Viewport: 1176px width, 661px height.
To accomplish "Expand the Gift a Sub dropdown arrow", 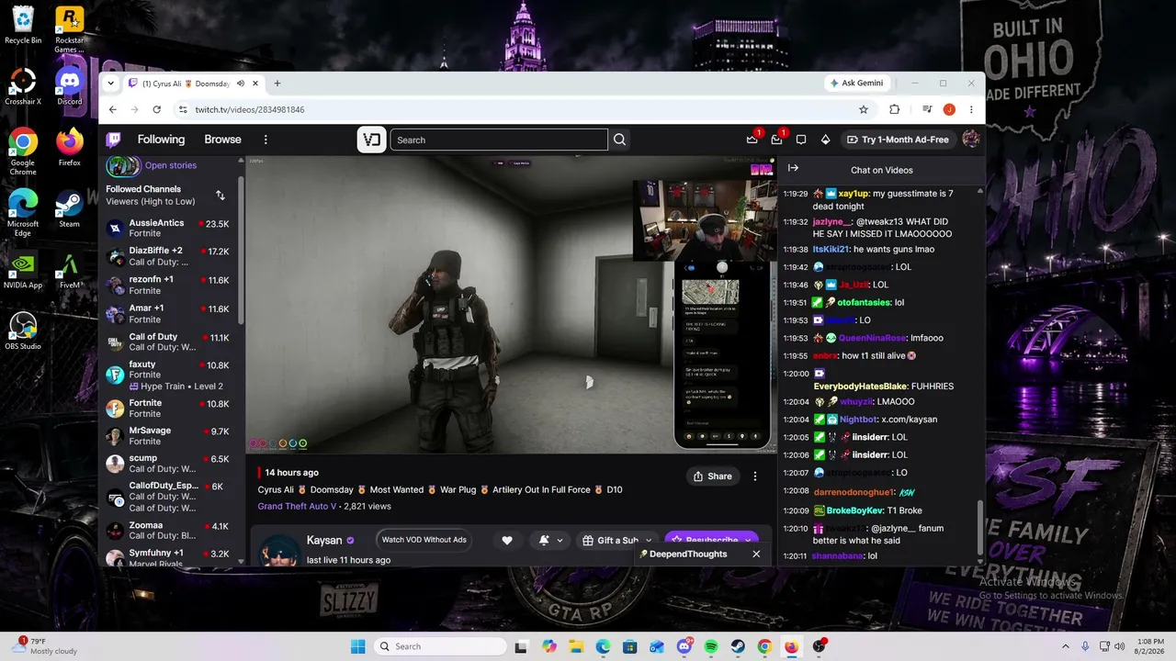I will point(649,541).
